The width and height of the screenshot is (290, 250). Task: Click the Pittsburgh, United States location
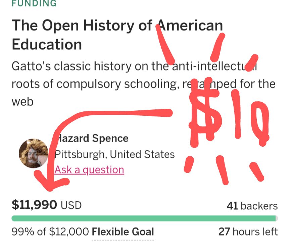(x=114, y=154)
